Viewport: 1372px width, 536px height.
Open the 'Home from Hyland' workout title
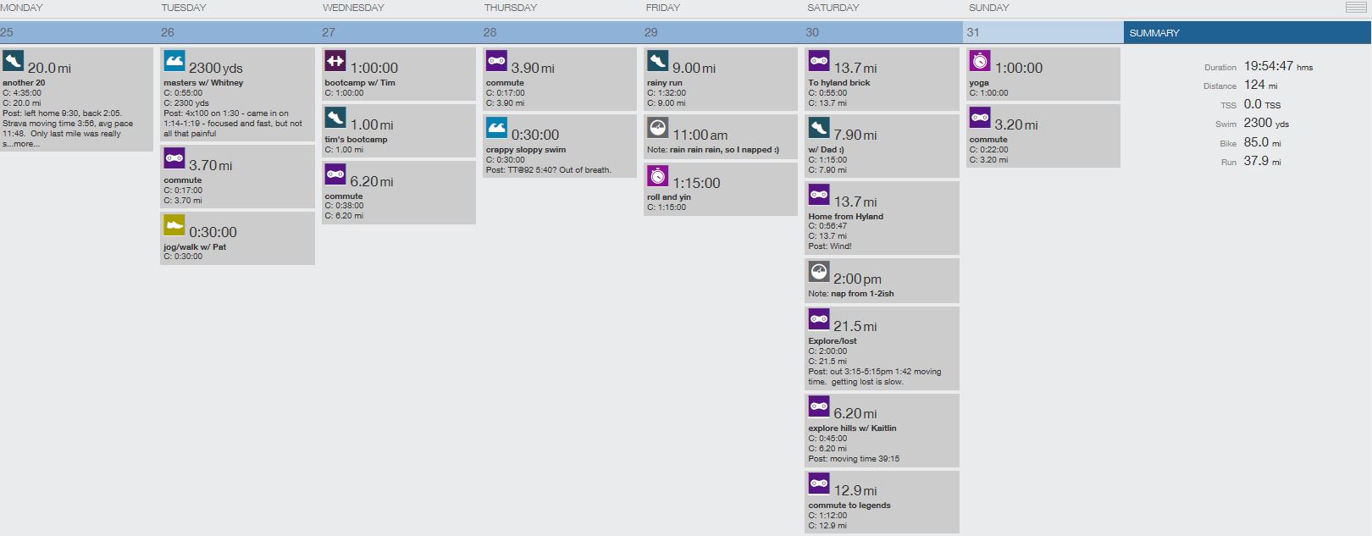tap(845, 217)
